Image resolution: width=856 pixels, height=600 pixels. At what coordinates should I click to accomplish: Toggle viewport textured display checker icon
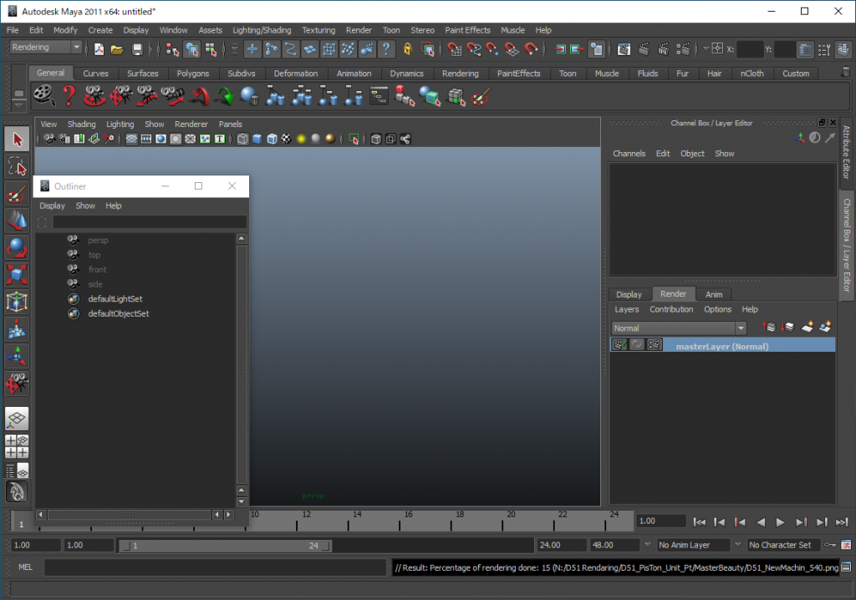287,139
